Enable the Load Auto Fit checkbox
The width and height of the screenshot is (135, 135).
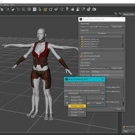(81, 53)
